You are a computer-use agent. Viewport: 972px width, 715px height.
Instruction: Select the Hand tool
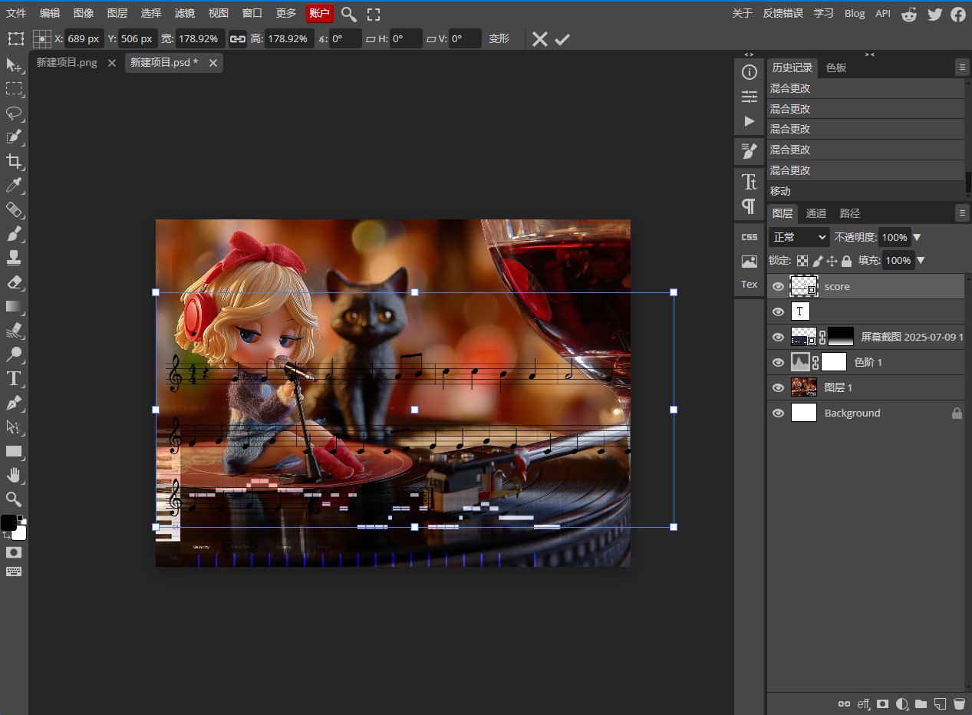14,475
